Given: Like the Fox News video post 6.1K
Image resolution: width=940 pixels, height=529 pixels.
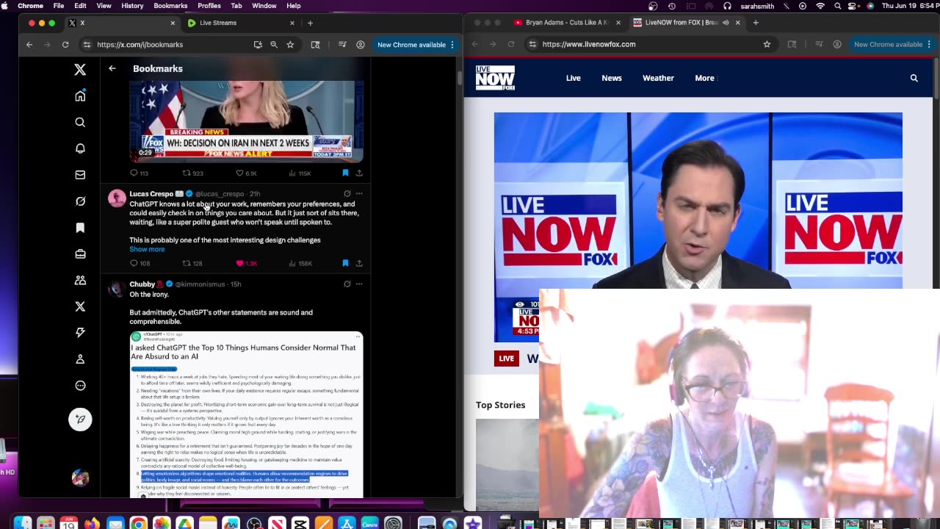Looking at the screenshot, I should (246, 173).
